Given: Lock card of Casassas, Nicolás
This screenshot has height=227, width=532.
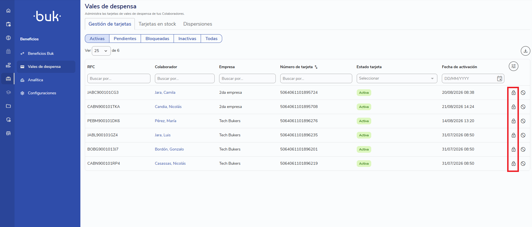Looking at the screenshot, I should [513, 164].
